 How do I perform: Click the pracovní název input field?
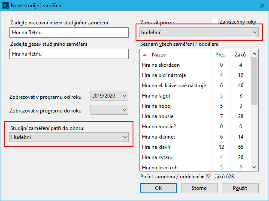pos(69,33)
